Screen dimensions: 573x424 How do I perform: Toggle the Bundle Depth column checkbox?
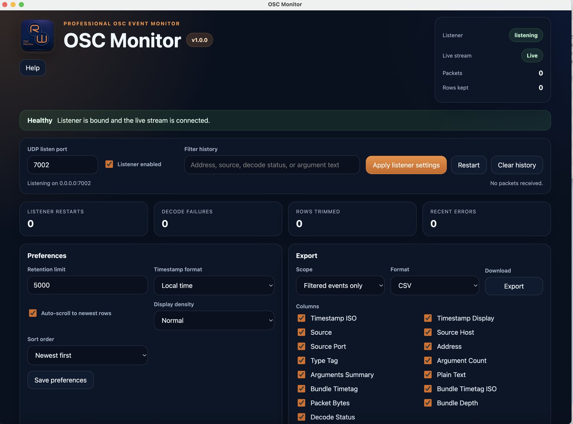(428, 403)
